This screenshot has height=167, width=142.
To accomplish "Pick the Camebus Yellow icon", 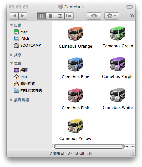I will point(75,126).
